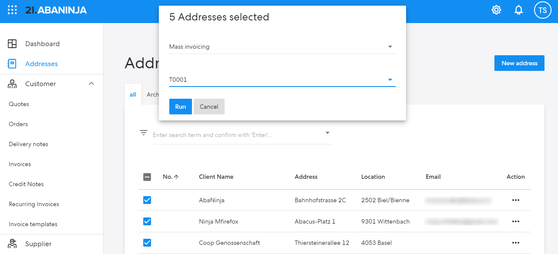Screen dimensions: 558x254
Task: Open the filter icon beside search field
Action: tap(144, 133)
